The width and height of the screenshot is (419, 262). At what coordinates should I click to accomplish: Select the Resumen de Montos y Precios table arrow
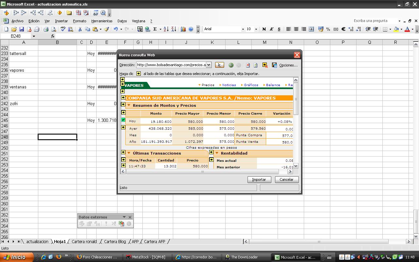point(123,104)
